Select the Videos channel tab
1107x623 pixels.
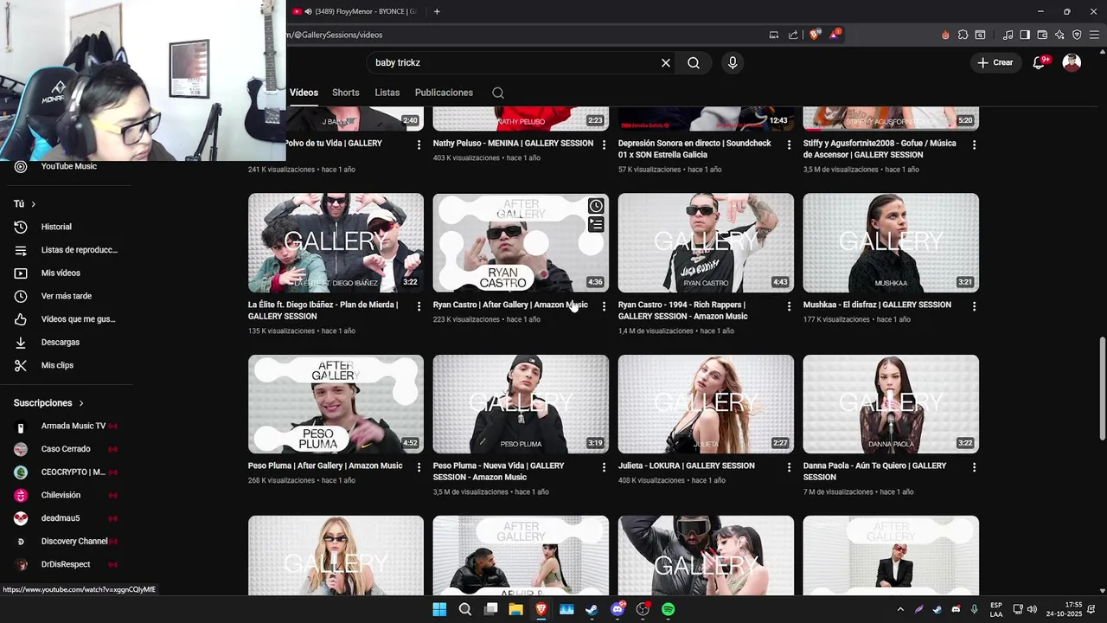304,93
